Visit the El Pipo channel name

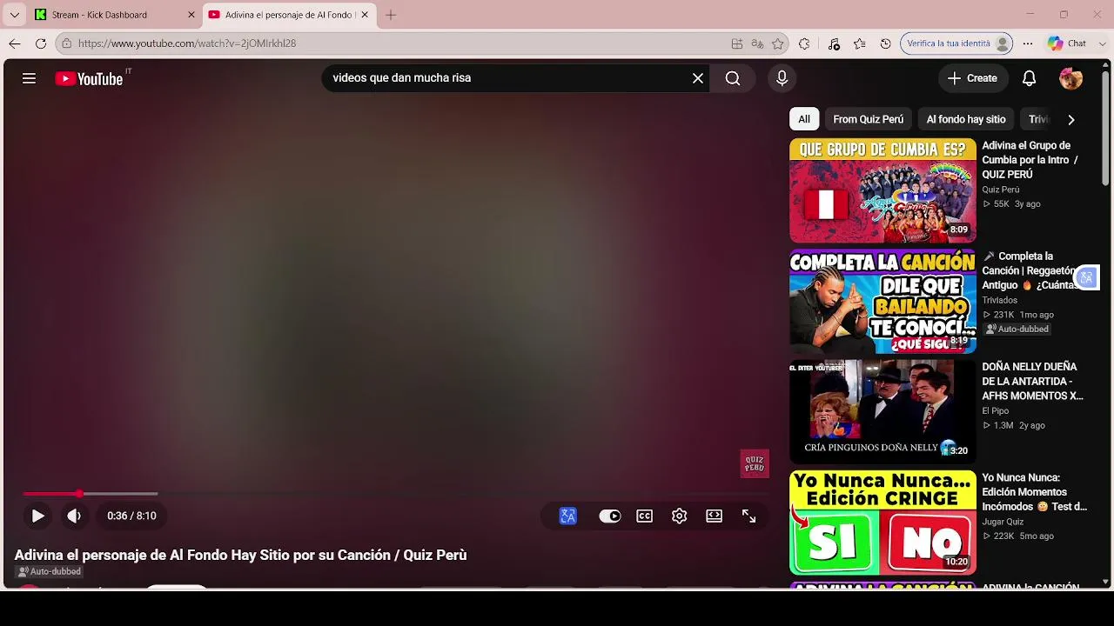click(995, 411)
